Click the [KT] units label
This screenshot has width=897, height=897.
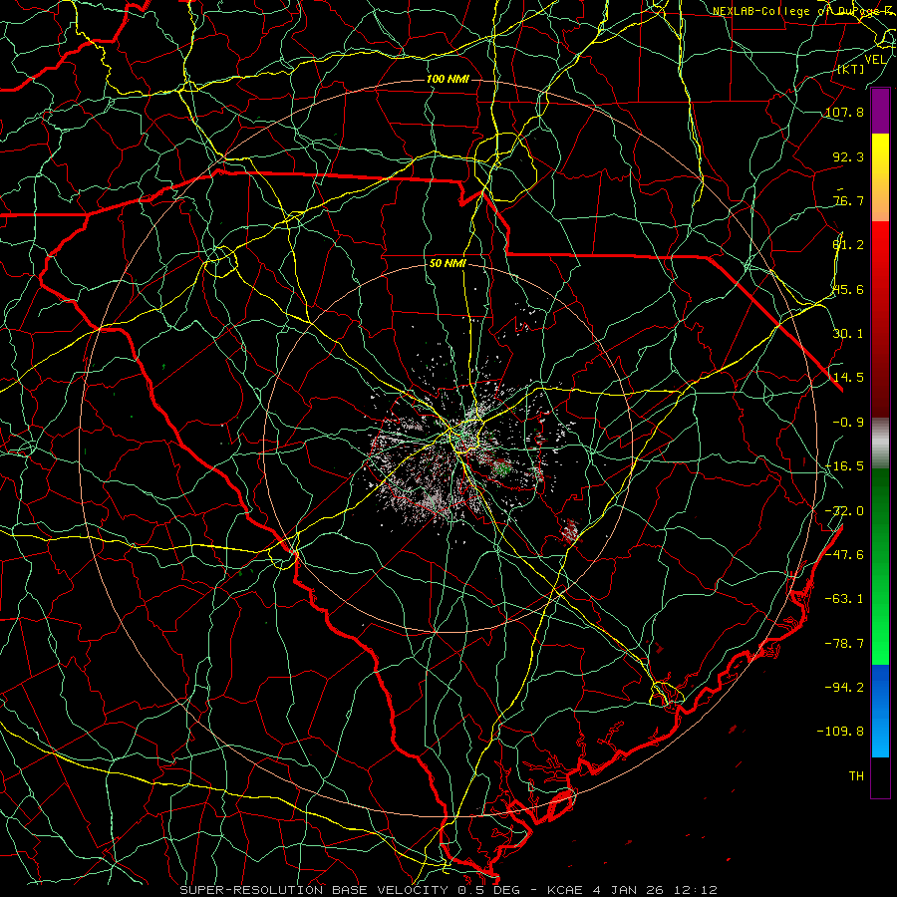click(851, 69)
